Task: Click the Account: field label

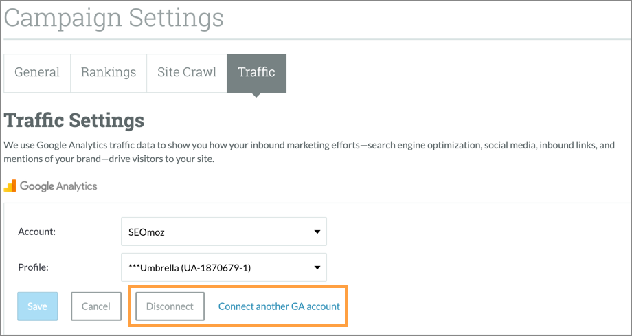Action: click(x=36, y=232)
